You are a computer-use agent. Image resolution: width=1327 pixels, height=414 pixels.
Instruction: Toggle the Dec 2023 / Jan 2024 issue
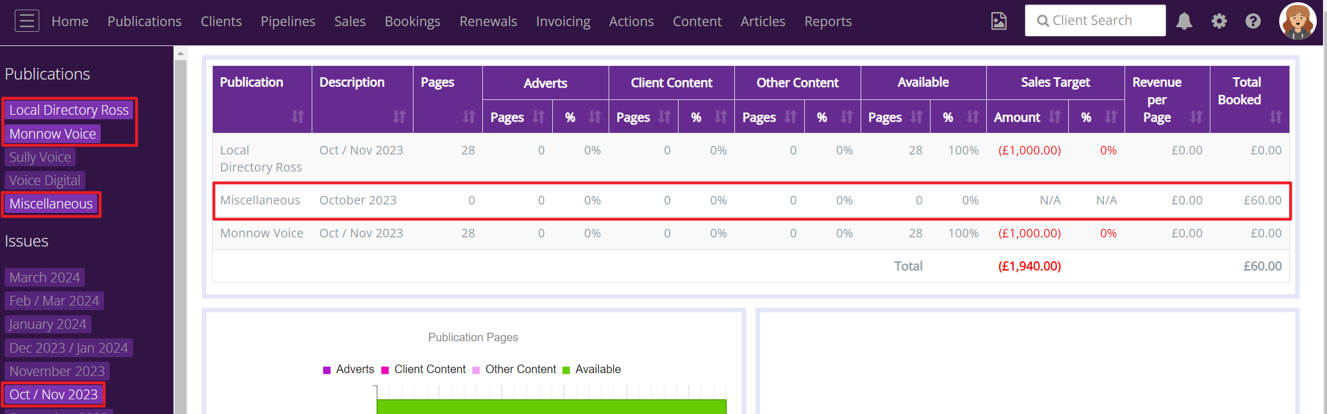tap(69, 348)
